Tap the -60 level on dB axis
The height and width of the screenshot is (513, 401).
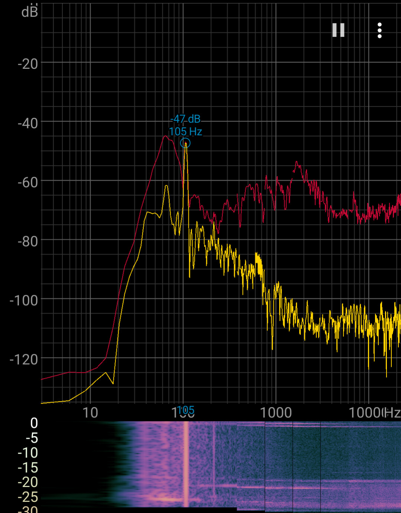(x=28, y=183)
